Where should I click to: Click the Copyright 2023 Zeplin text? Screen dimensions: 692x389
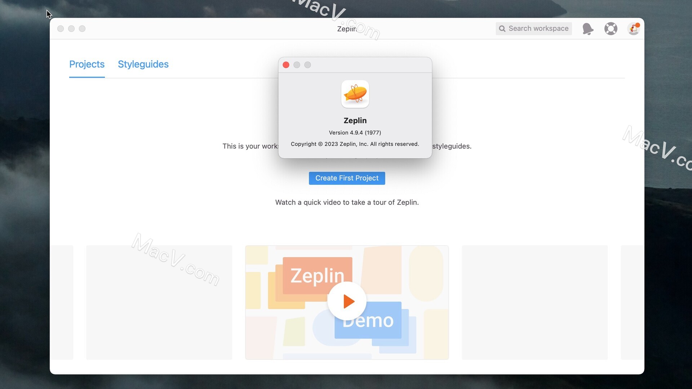pos(355,144)
